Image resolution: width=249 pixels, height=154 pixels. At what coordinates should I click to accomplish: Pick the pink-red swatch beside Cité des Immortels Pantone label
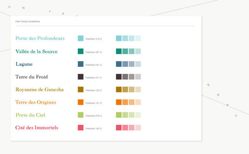pyautogui.click(x=81, y=128)
